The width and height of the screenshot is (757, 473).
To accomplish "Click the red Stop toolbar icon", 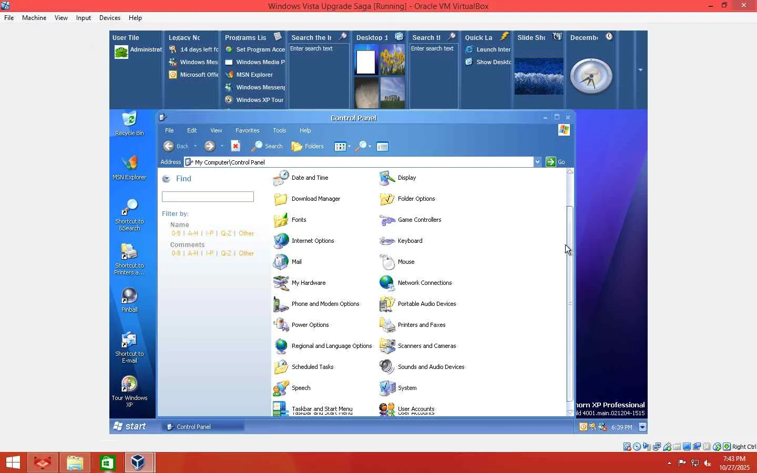I will [236, 146].
